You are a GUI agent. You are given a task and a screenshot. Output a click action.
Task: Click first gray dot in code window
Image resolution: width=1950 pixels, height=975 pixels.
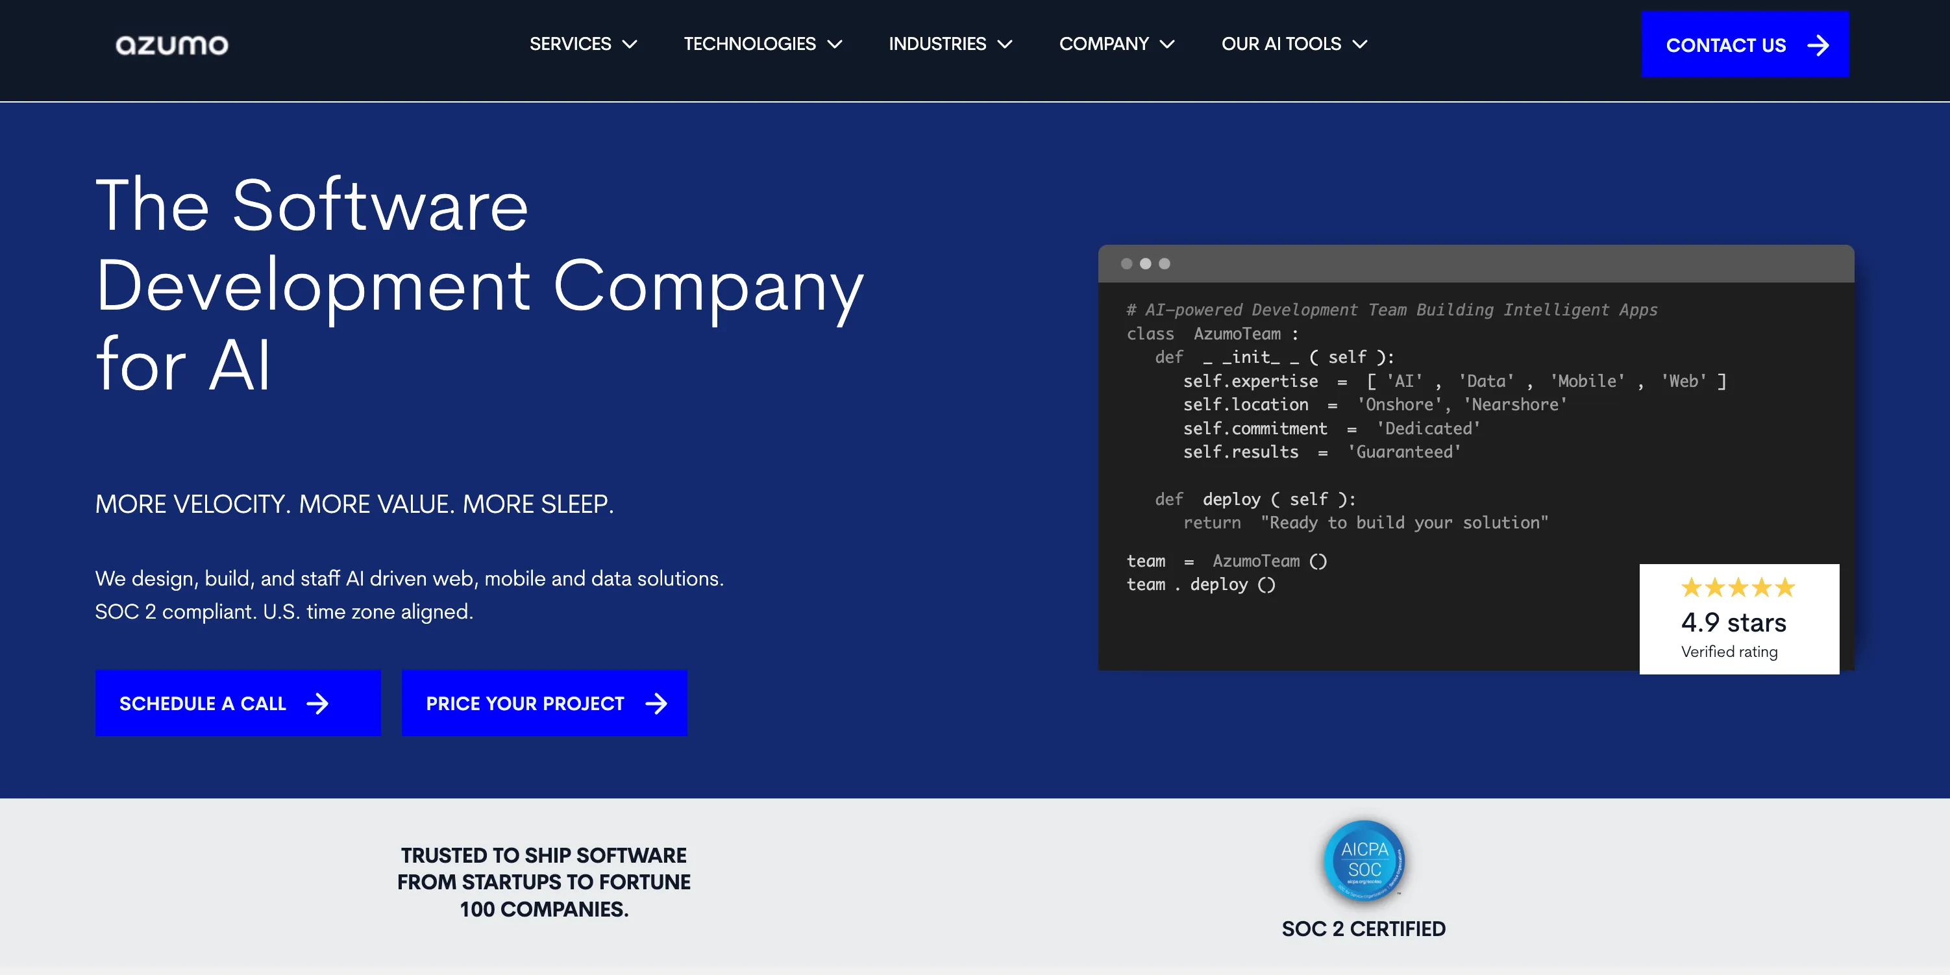click(1126, 264)
